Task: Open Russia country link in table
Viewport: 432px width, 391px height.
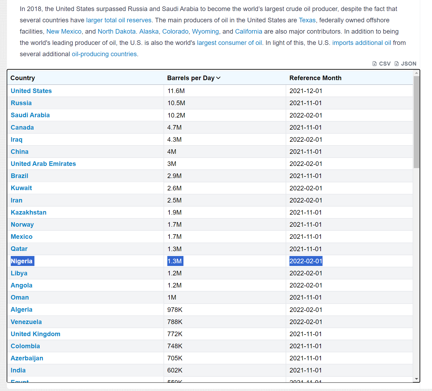Action: tap(21, 103)
